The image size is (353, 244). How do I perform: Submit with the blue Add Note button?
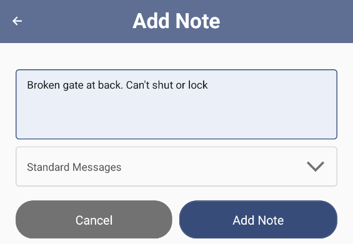click(258, 220)
